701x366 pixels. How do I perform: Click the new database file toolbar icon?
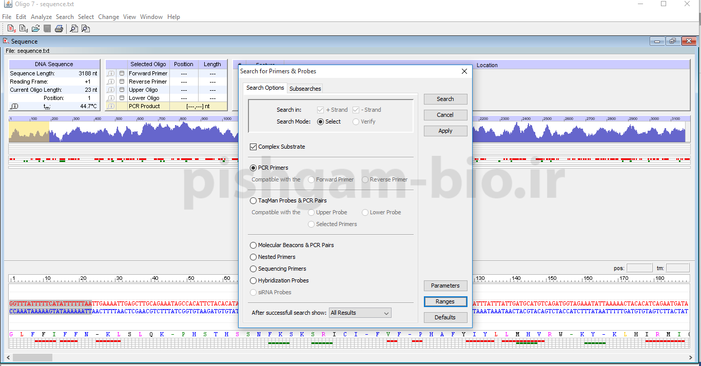pos(24,29)
